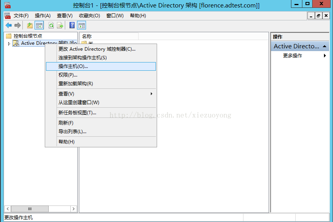Click 更多操作 in the actions pane

293,56
